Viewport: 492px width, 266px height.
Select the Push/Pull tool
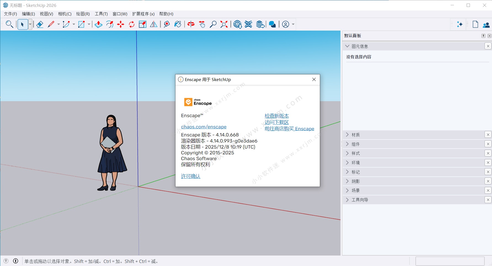click(99, 25)
